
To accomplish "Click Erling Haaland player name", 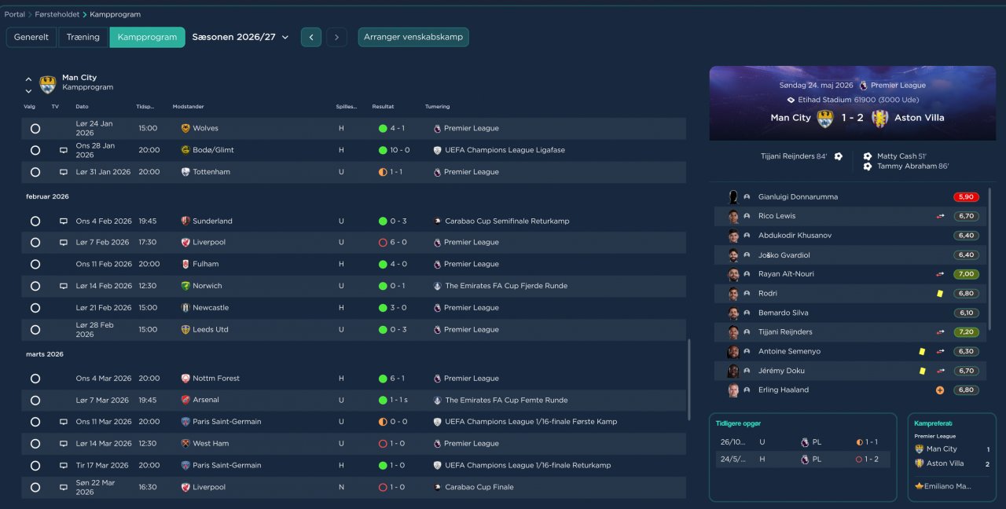I will tap(783, 390).
